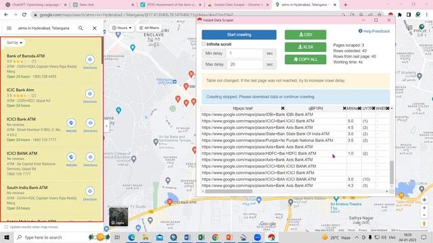Click Start crawling button
This screenshot has width=433, height=243.
pyautogui.click(x=239, y=34)
